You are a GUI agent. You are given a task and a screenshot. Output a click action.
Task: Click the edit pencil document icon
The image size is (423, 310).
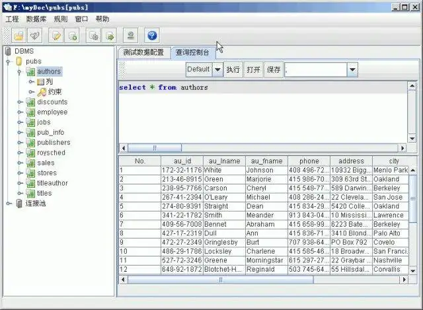pos(56,35)
